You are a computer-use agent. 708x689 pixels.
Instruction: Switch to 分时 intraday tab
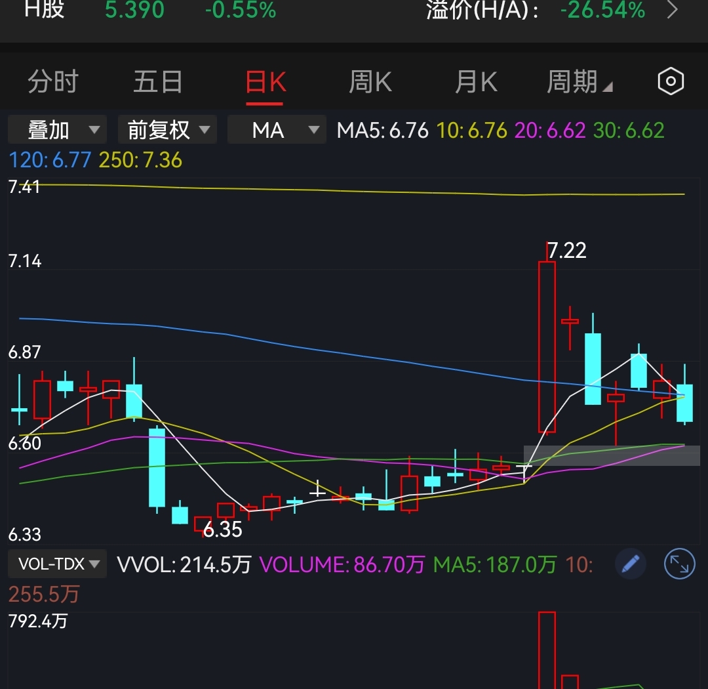[53, 82]
